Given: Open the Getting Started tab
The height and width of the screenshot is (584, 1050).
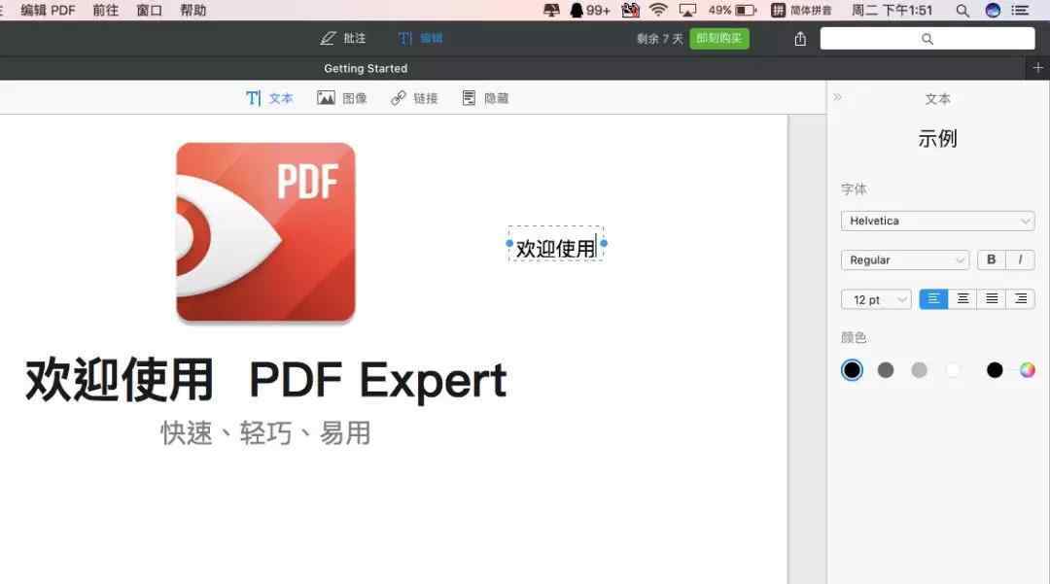Looking at the screenshot, I should (x=366, y=68).
